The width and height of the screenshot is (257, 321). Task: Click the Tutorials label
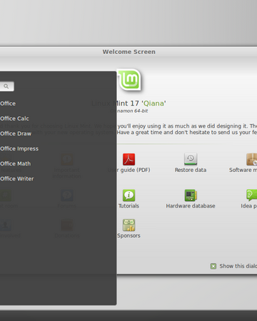click(x=128, y=206)
